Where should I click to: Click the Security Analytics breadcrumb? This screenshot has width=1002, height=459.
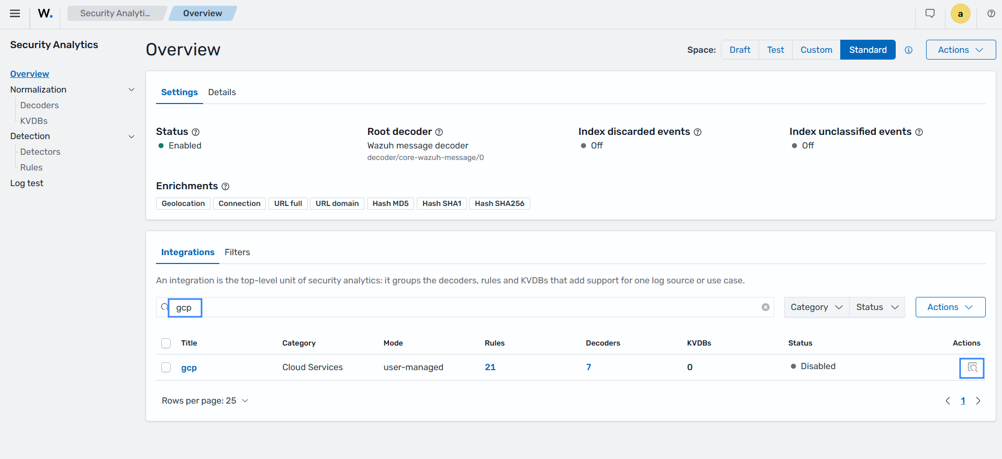pyautogui.click(x=115, y=14)
